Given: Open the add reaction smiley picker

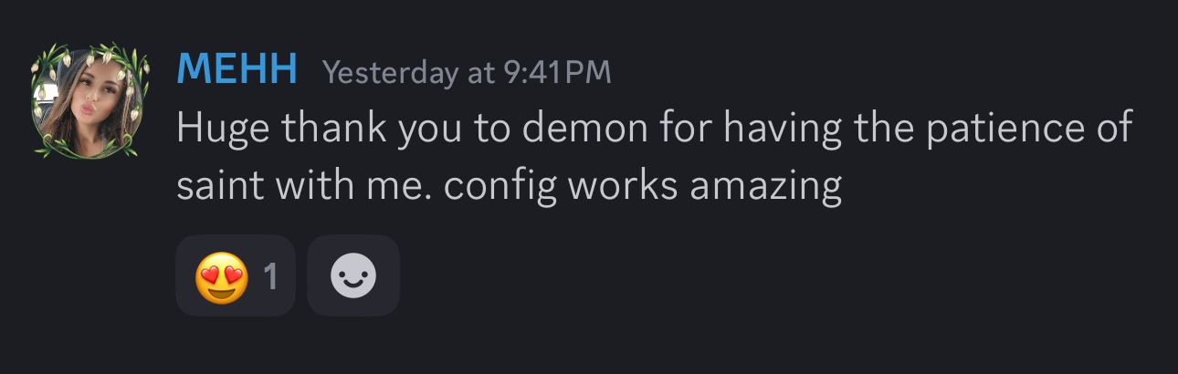Looking at the screenshot, I should [x=353, y=275].
